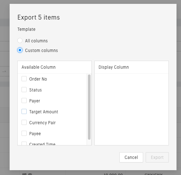The image size is (181, 175).
Task: Click the empty Display Column list area
Action: (132, 109)
